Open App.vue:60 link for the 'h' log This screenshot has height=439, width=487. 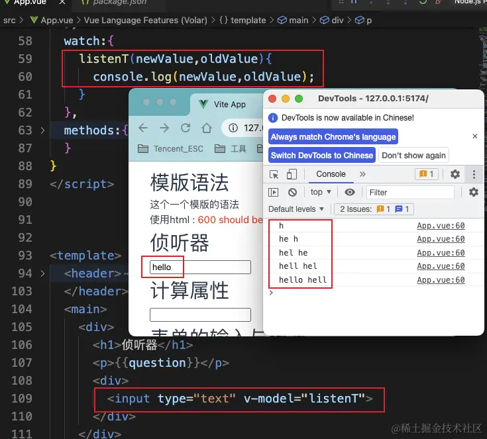point(441,226)
